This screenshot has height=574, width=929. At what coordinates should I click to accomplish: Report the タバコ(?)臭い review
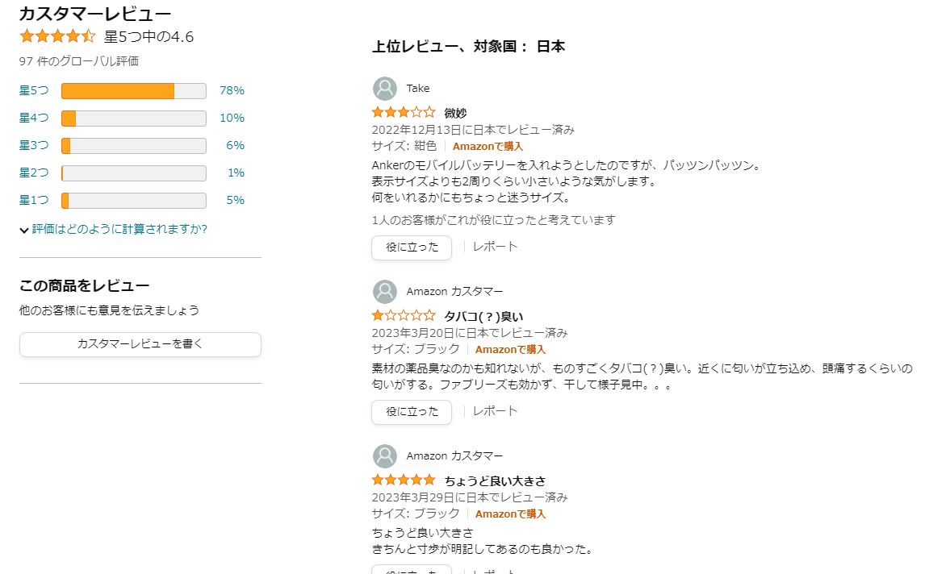(495, 411)
